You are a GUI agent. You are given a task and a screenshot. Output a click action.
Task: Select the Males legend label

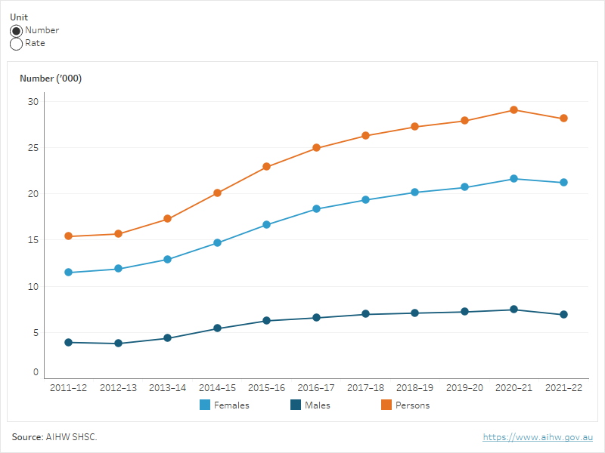[318, 405]
